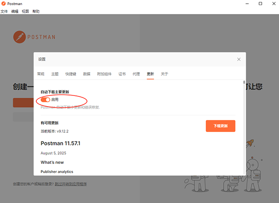Click the 跳过并转到应用程序 link
279x203 pixels.
(x=71, y=184)
